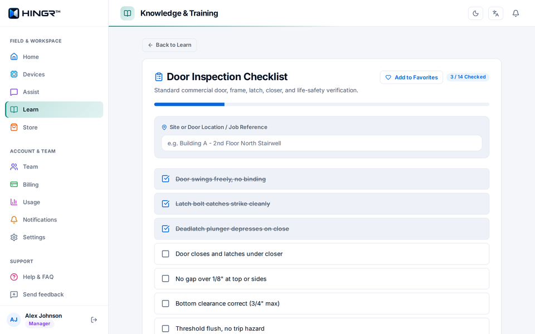Check No gap over 1/8" at top or sides
The height and width of the screenshot is (334, 535).
coord(166,279)
